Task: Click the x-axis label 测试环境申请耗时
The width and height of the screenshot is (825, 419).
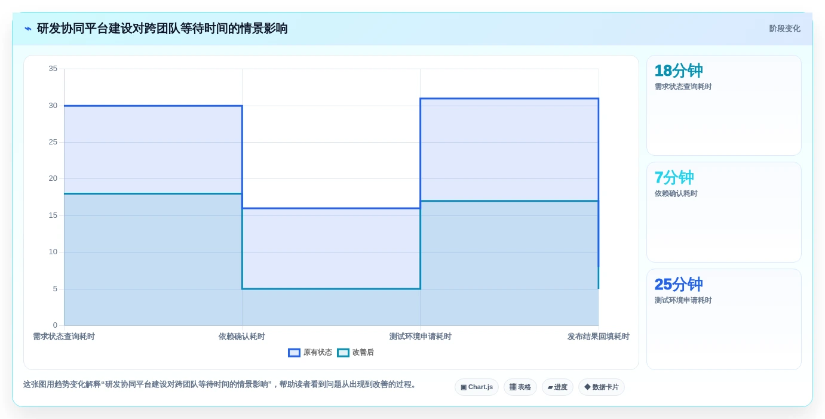Action: (x=421, y=337)
